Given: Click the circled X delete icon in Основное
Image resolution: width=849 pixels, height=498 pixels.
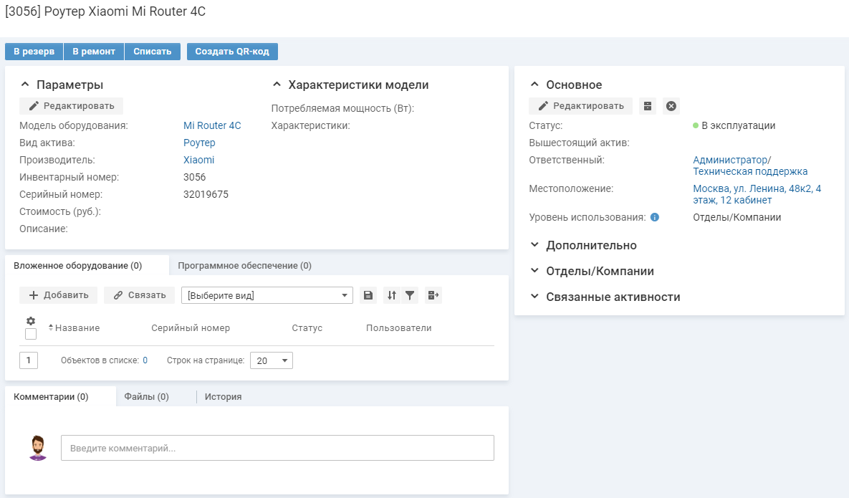Looking at the screenshot, I should 671,106.
